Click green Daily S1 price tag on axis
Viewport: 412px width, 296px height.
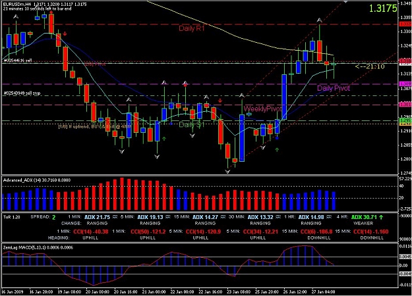tap(405, 120)
